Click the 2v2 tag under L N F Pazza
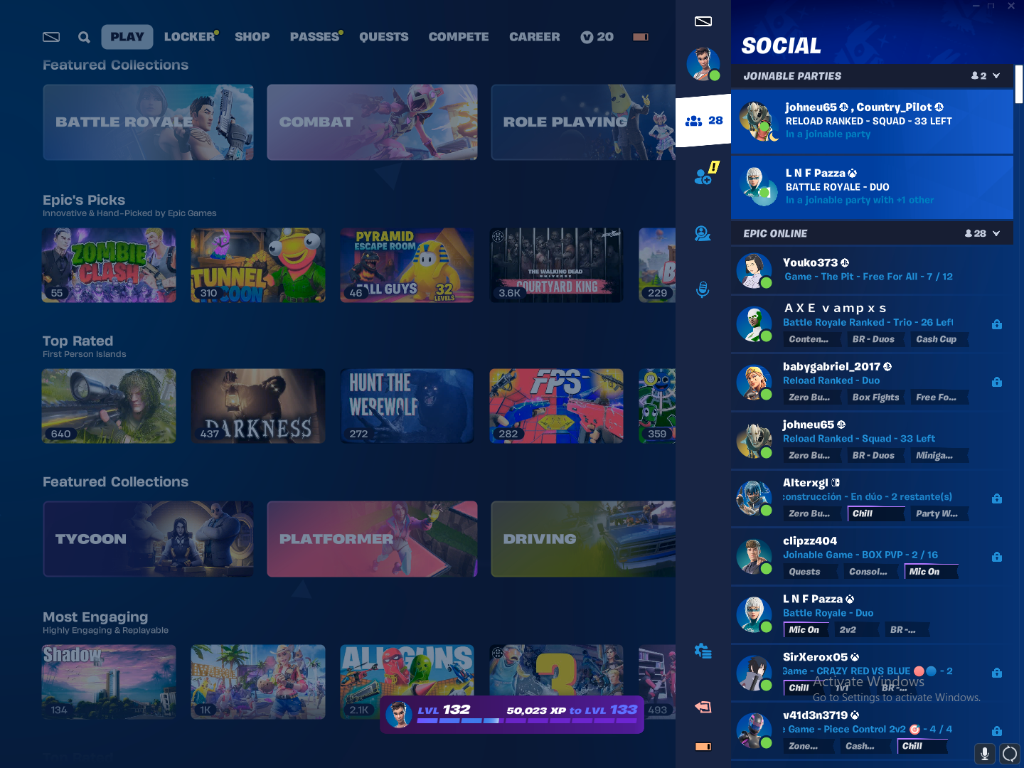 [856, 630]
